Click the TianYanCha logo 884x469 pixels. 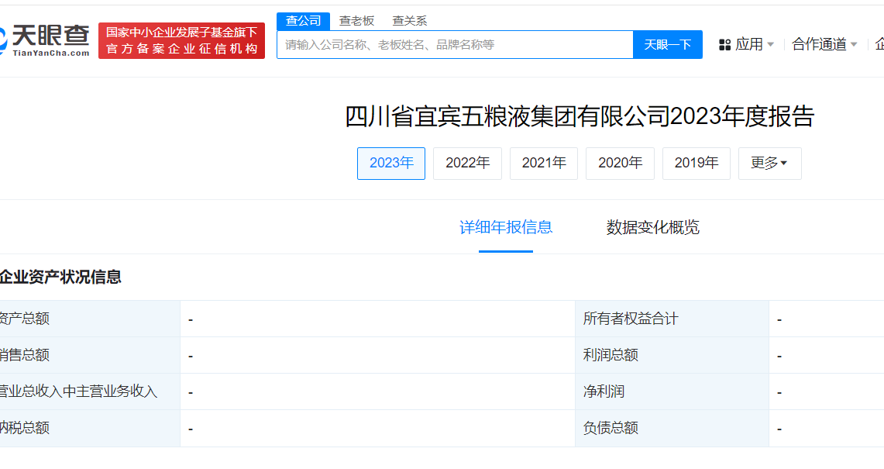pyautogui.click(x=45, y=40)
